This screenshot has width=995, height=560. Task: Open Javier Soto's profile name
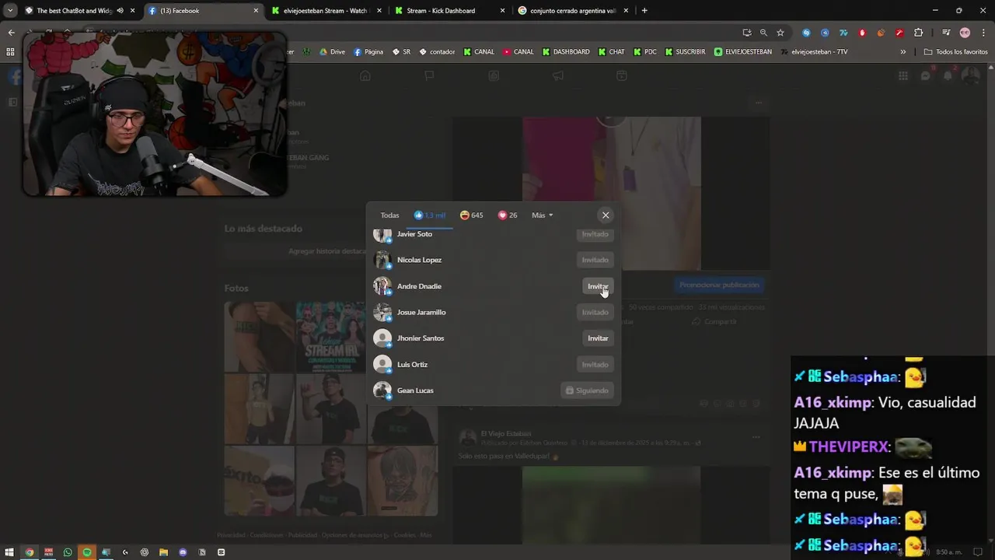coord(414,234)
